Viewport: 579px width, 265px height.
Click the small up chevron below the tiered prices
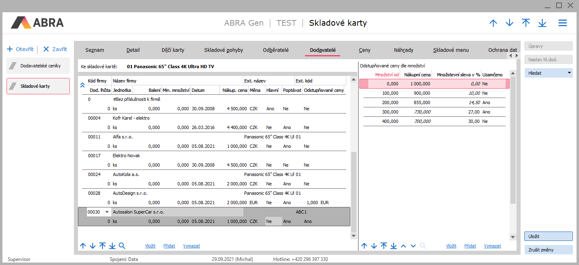pos(403,246)
